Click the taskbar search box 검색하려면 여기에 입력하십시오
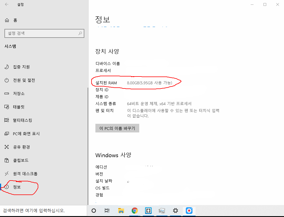This screenshot has width=284, height=217. coord(44,210)
